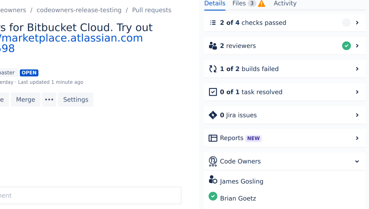This screenshot has width=369, height=209.
Task: Click the Files warning triangle icon
Action: [x=262, y=4]
